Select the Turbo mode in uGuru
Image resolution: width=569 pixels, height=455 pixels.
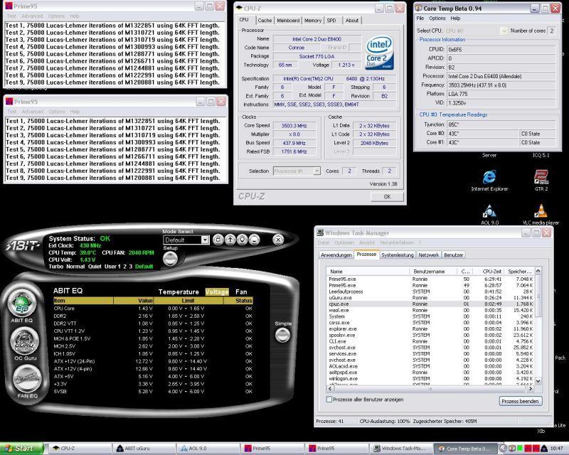[56, 267]
